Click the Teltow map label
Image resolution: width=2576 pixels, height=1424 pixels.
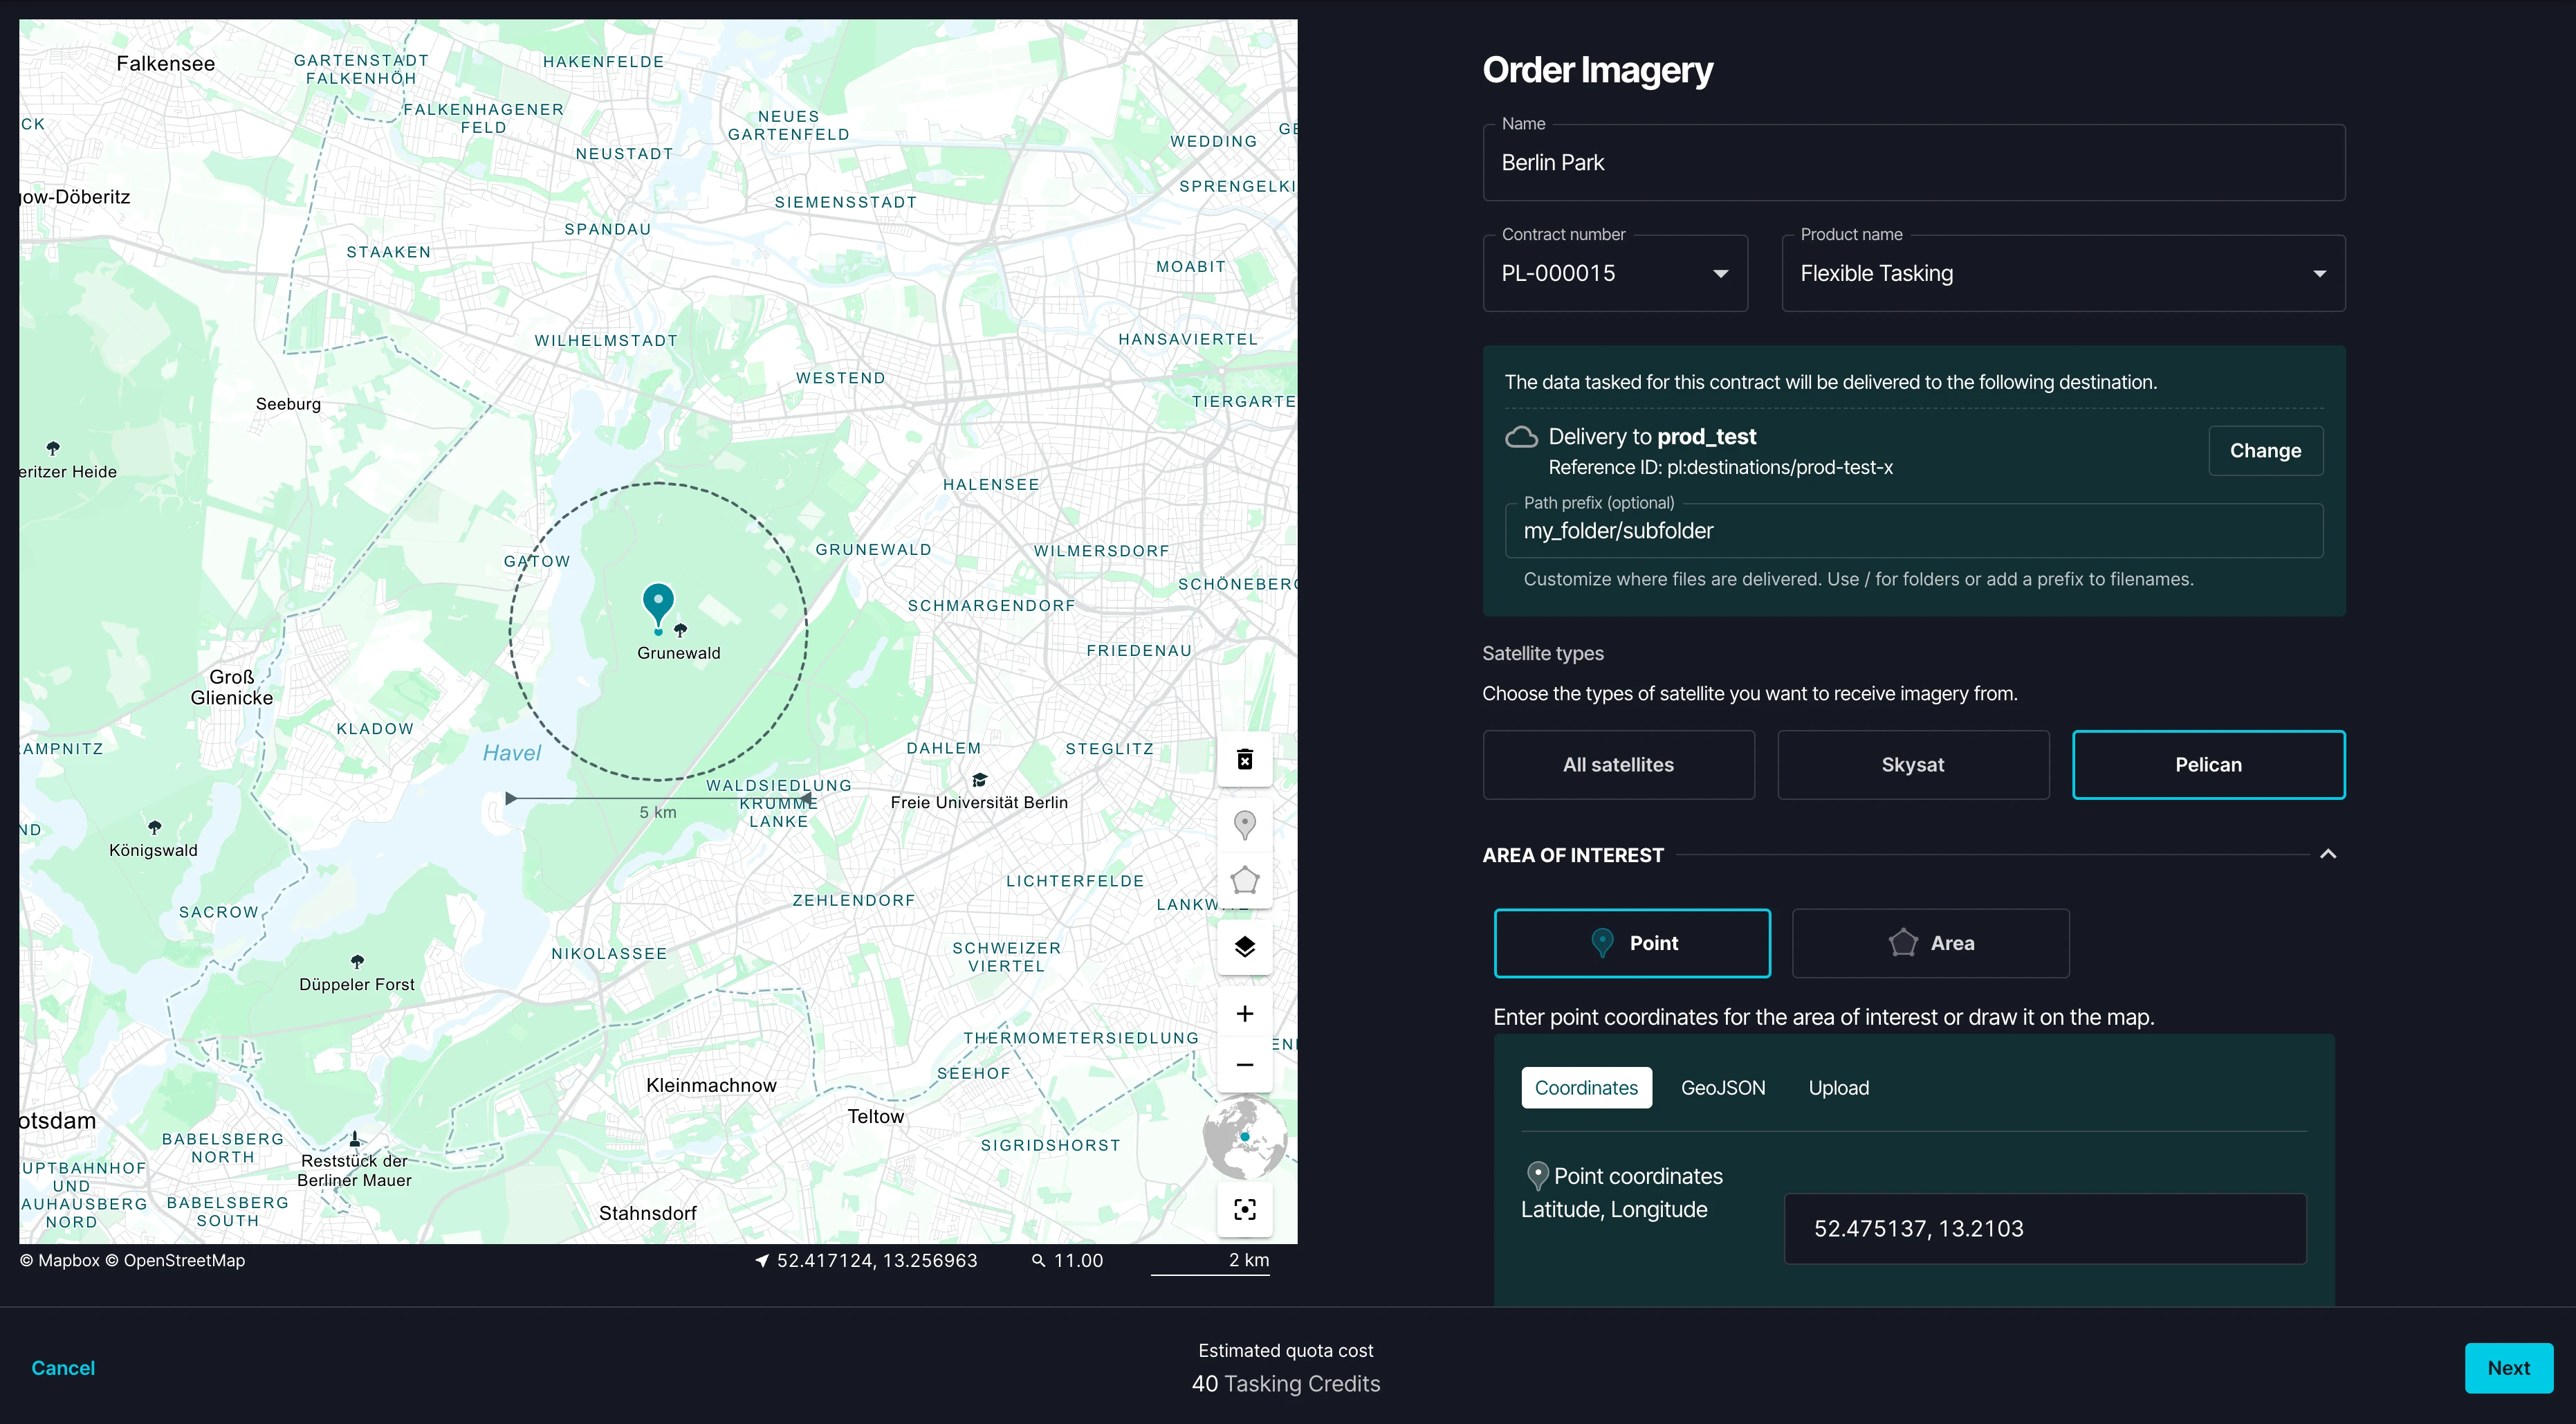(x=875, y=1117)
